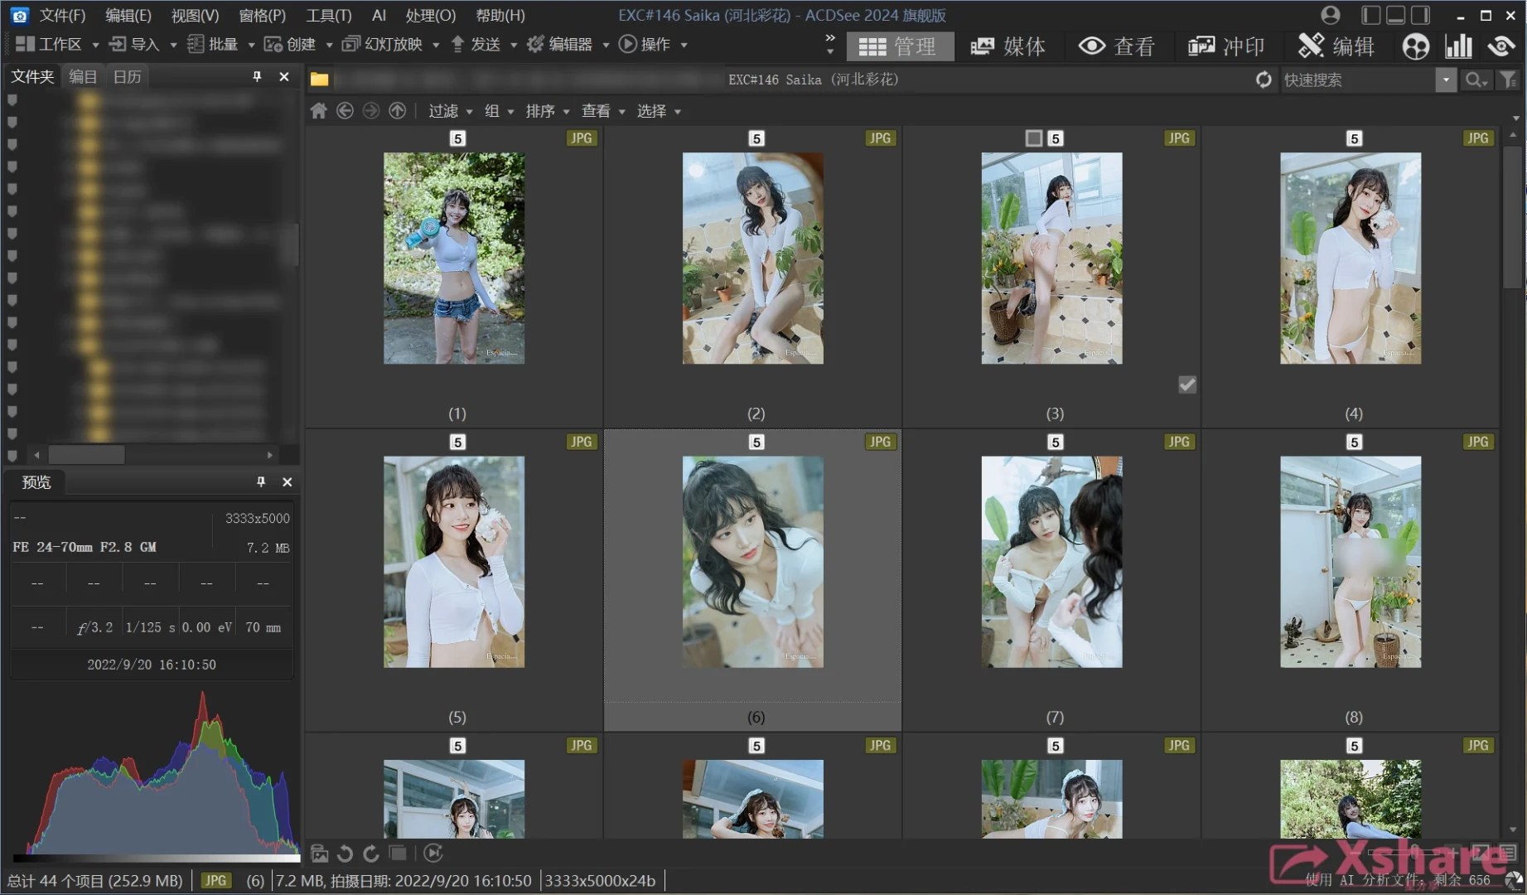Open the 帮助(H) menu
The width and height of the screenshot is (1527, 895).
500,15
